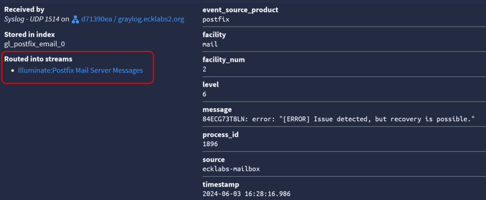Click the event_source_product field name

[x=240, y=10]
